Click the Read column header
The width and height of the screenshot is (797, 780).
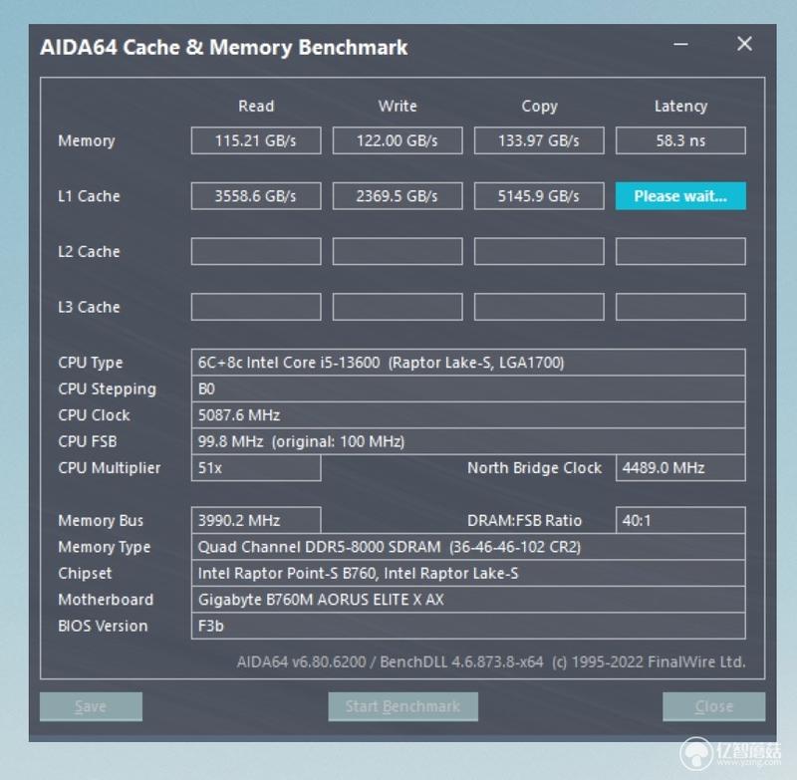[x=256, y=107]
